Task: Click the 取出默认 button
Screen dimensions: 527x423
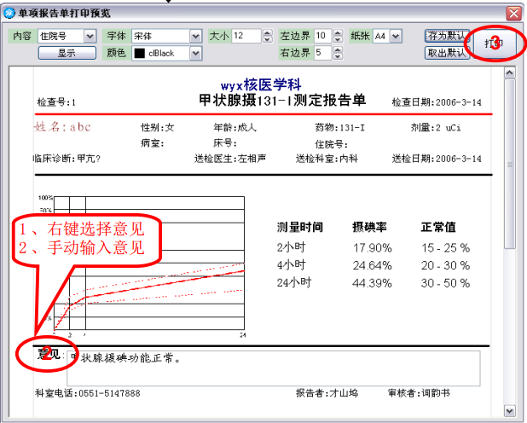Action: pyautogui.click(x=446, y=53)
